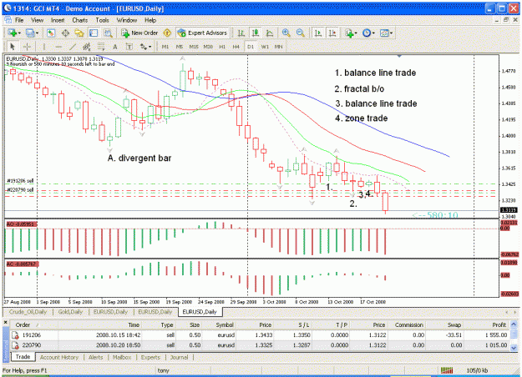Image resolution: width=522 pixels, height=377 pixels.
Task: Open the Account History terminal tab
Action: [59, 357]
